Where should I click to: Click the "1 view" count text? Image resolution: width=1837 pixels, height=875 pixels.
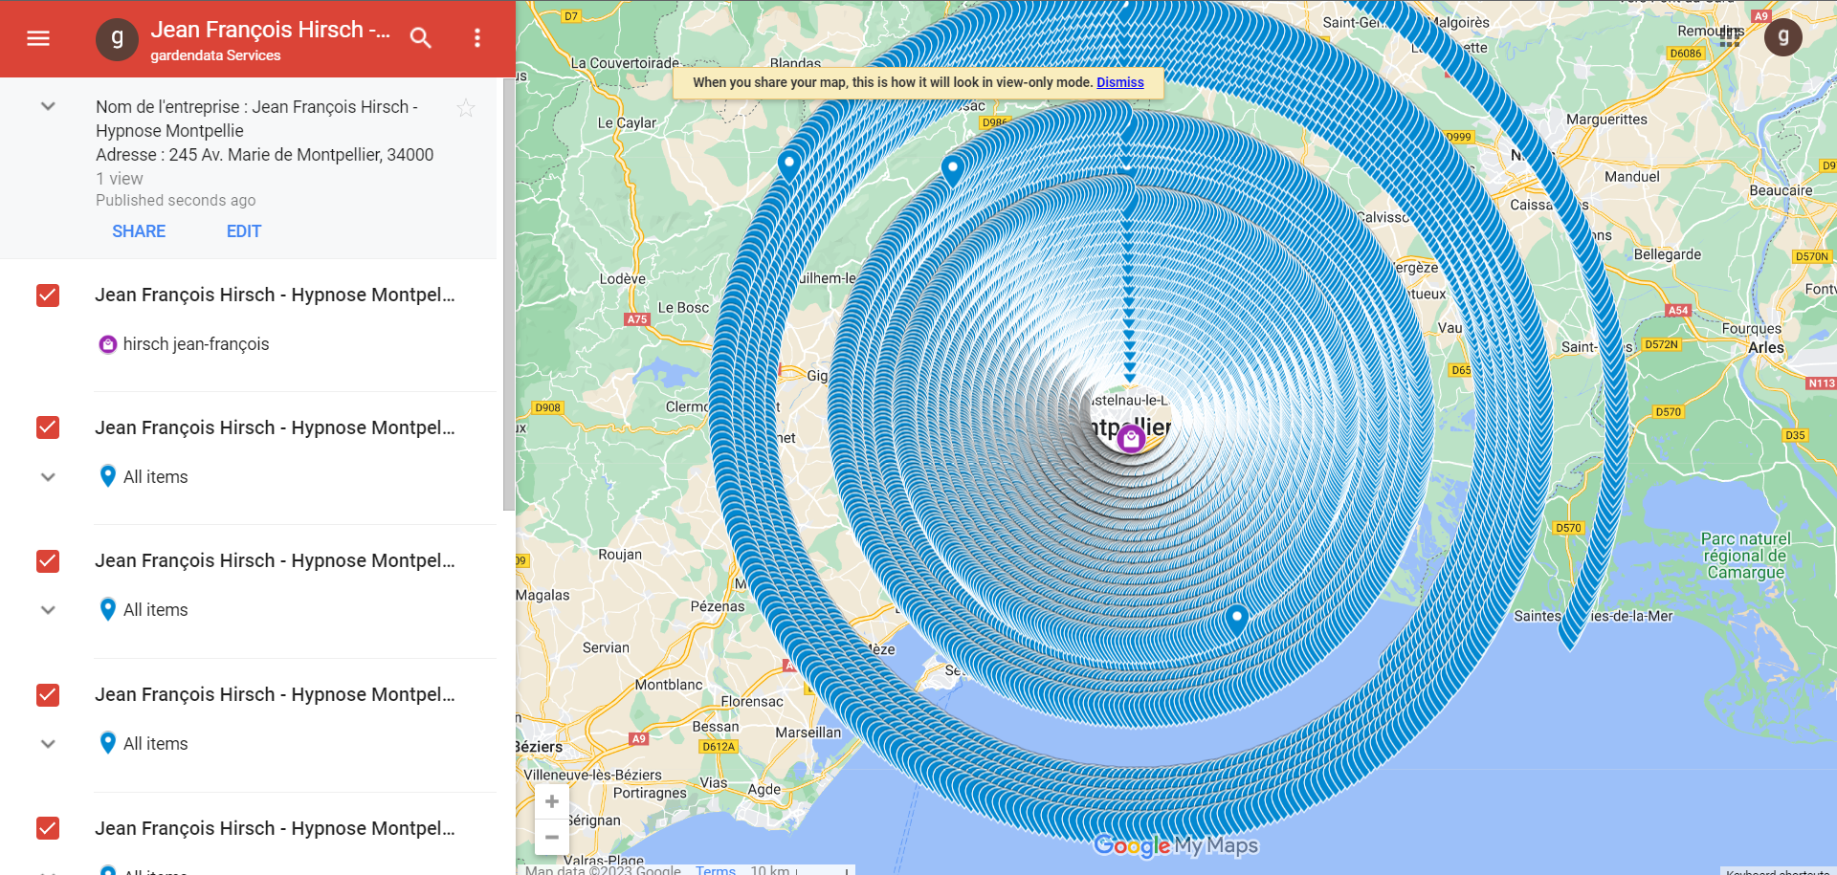coord(120,179)
